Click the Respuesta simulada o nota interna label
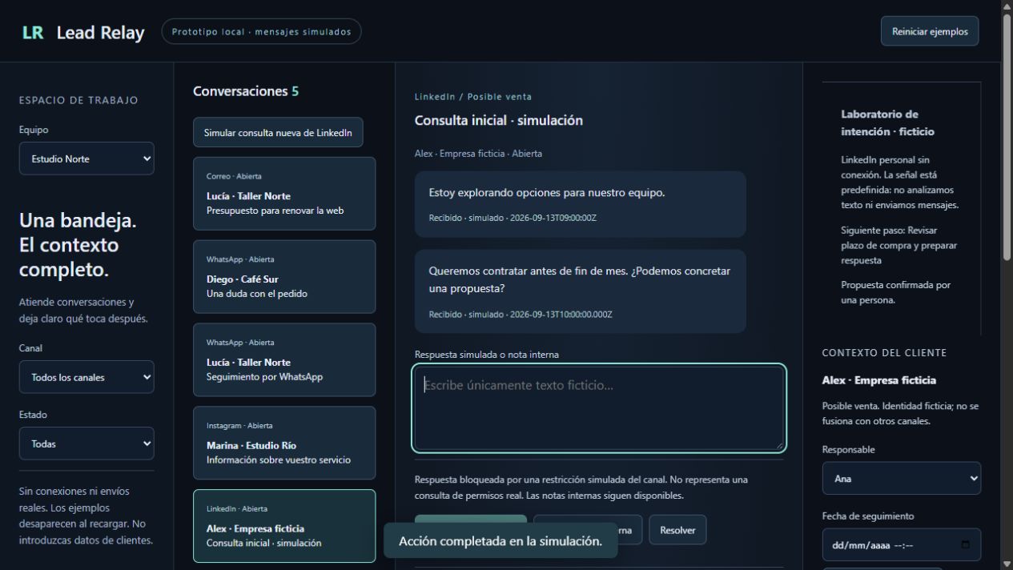The image size is (1013, 570). click(487, 354)
